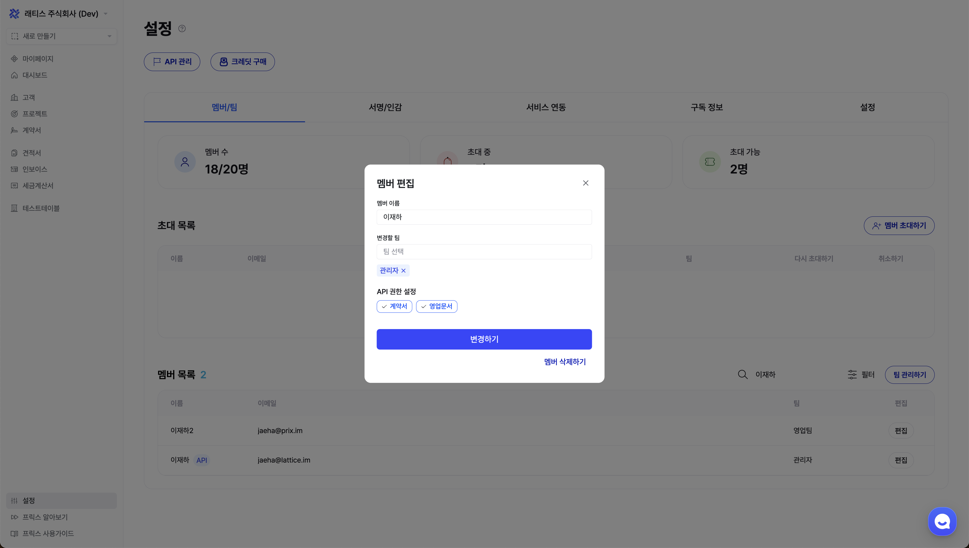Open the 테스트테이블 sidebar icon
The height and width of the screenshot is (548, 969).
tap(14, 208)
